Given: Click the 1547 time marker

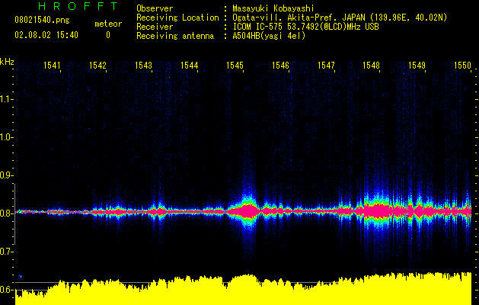Looking at the screenshot, I should click(326, 66).
